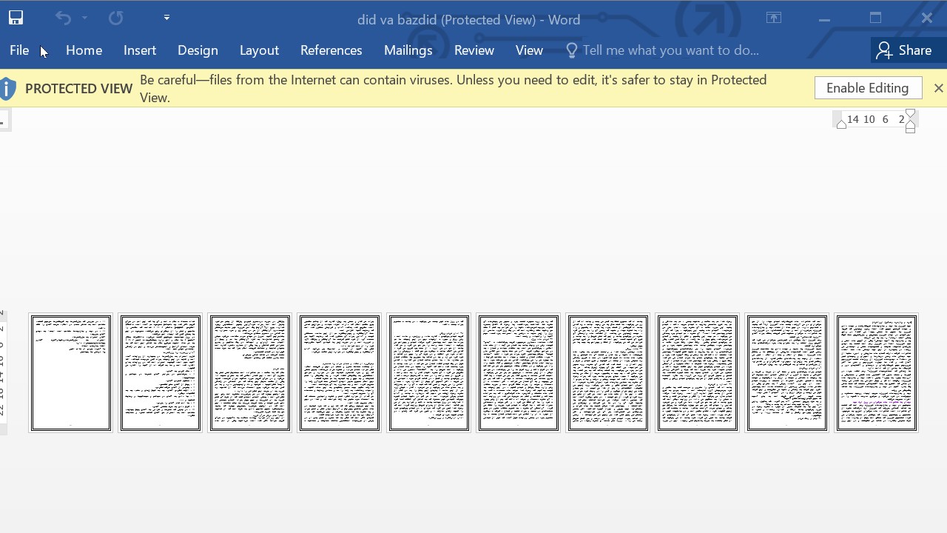Select the second page thumbnail
The width and height of the screenshot is (947, 533).
tap(161, 372)
